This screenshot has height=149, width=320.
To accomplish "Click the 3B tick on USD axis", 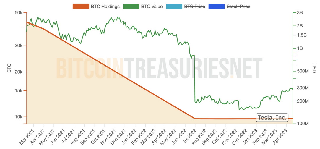I will click(300, 13).
